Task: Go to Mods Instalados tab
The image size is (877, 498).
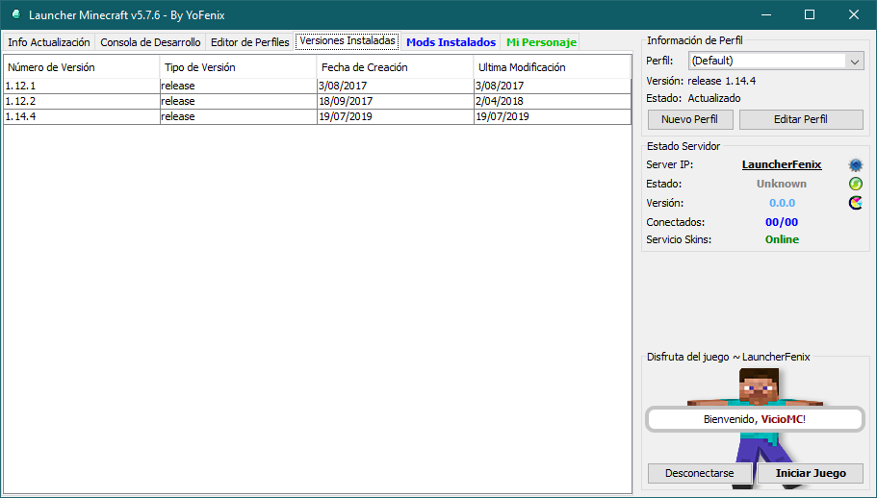Action: pos(451,42)
